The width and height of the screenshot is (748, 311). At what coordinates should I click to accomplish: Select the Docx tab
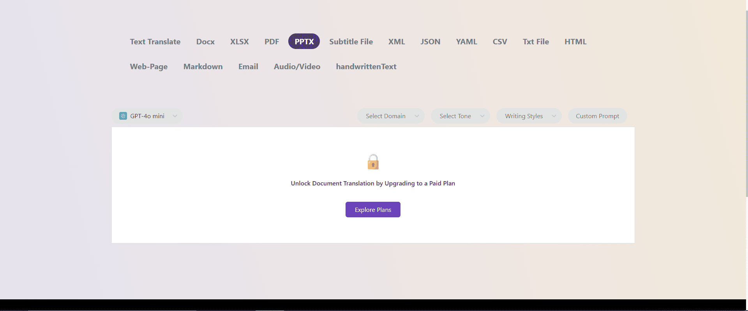tap(205, 42)
